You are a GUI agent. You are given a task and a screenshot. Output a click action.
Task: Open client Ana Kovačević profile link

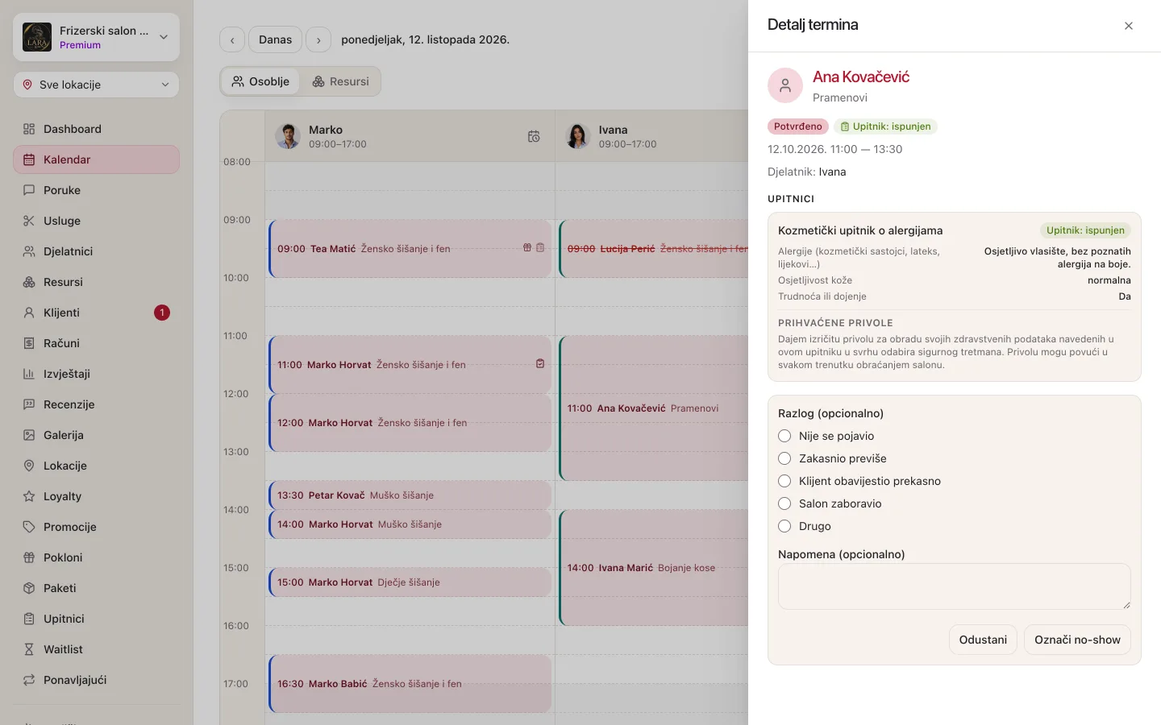(x=860, y=77)
